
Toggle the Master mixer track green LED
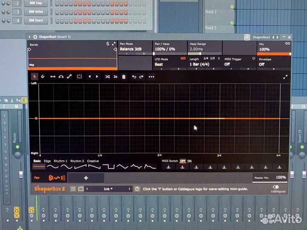coord(17,147)
